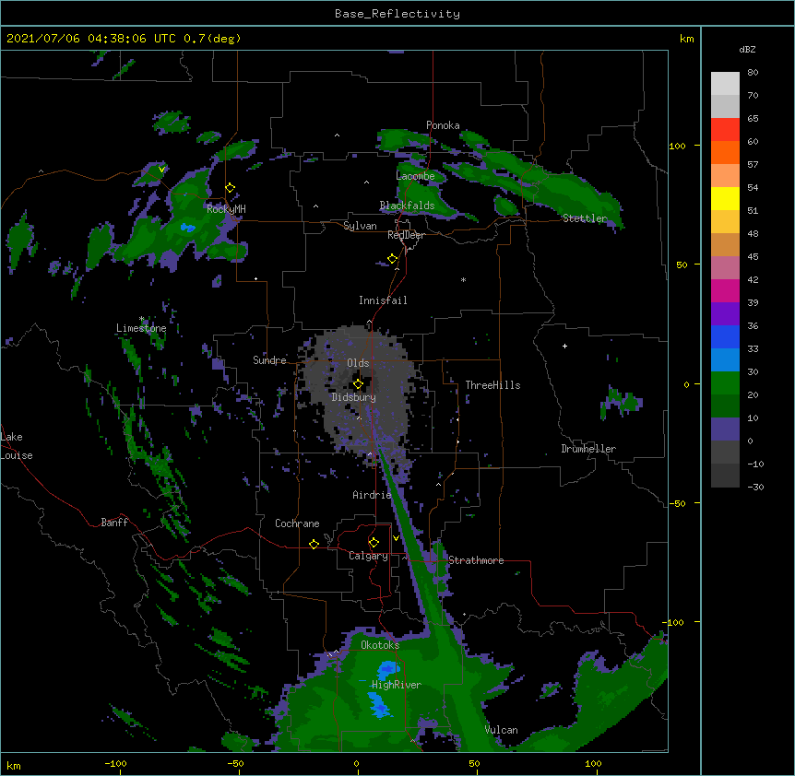Screen dimensions: 795x776
Task: Click the yellow V marker northwest of RockyMH
Action: click(x=161, y=170)
